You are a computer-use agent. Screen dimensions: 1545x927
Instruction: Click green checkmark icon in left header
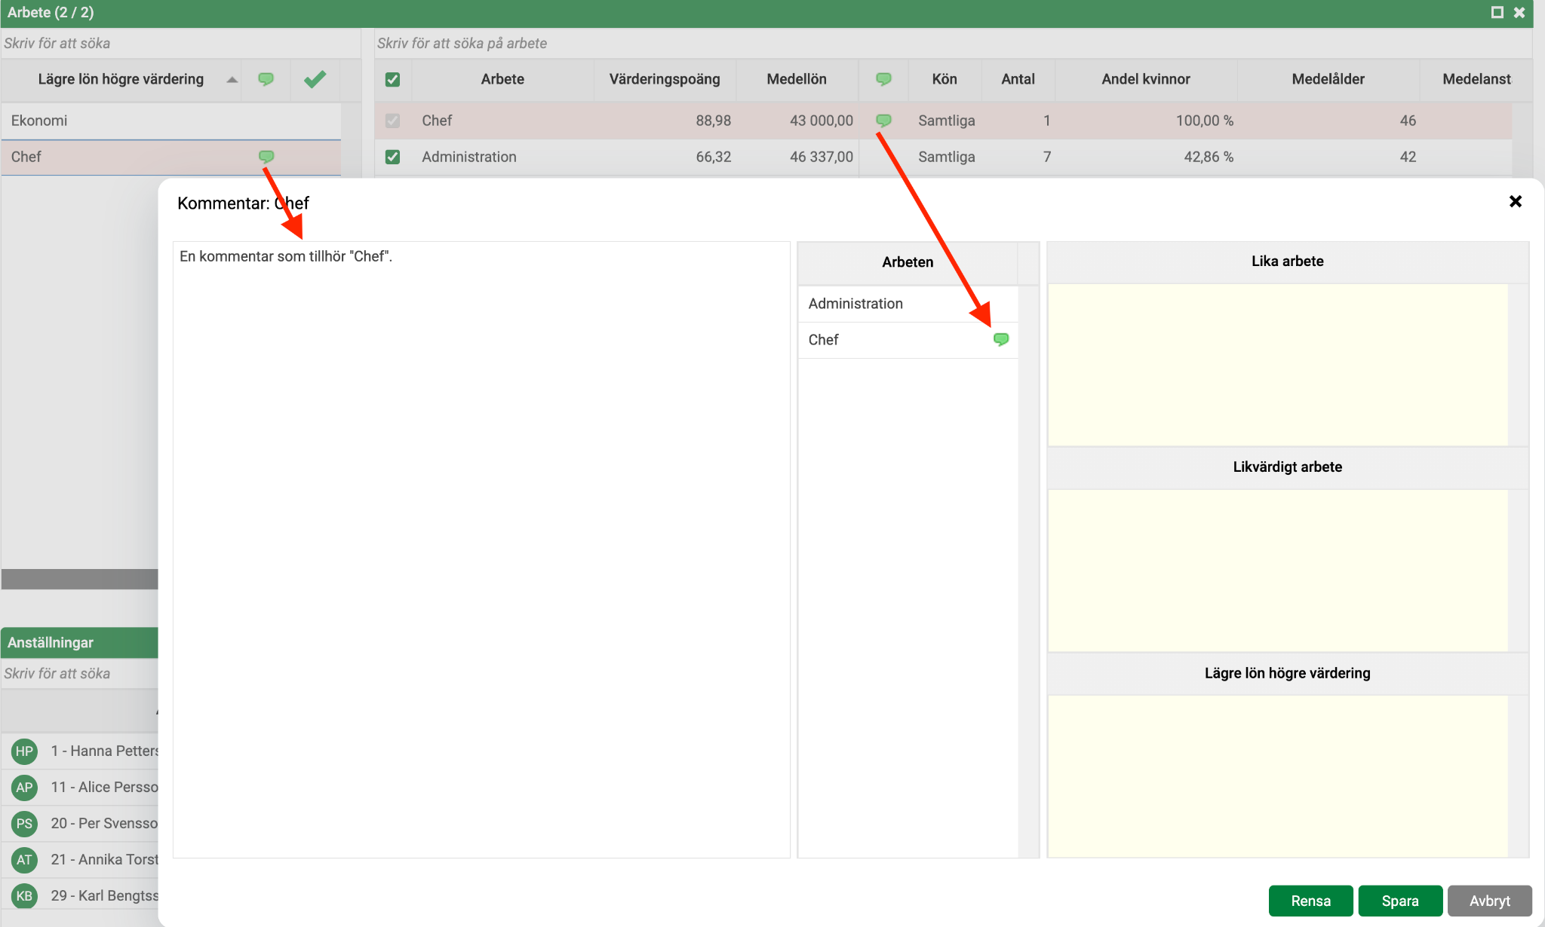tap(315, 79)
